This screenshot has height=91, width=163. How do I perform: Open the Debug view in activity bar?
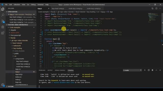tap(3, 27)
